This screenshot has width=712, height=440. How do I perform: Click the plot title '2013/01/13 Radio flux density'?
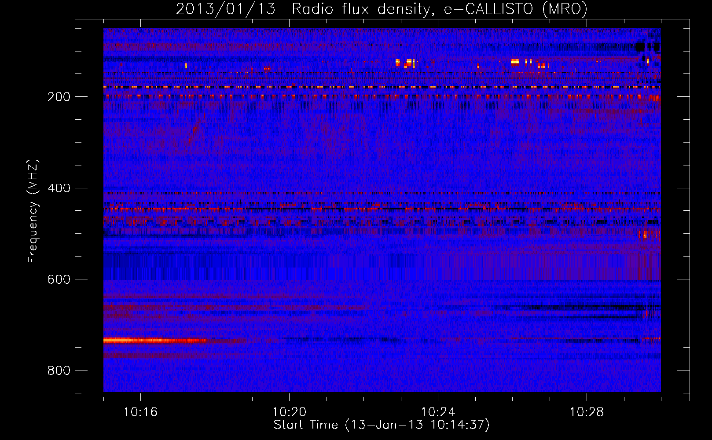tap(382, 9)
